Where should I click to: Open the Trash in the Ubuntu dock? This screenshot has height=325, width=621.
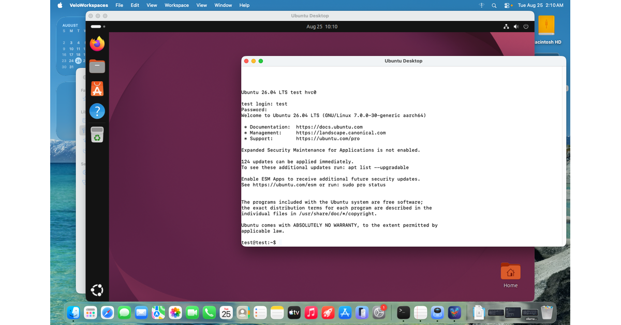(97, 134)
